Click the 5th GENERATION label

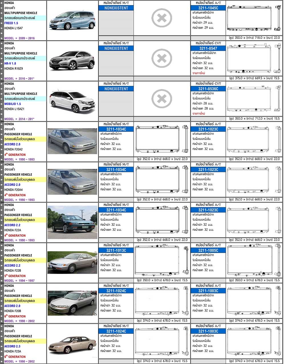[15, 276]
